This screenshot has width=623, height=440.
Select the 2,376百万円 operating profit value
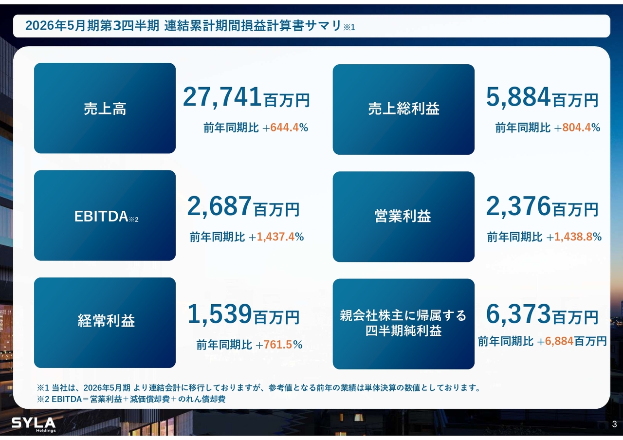542,207
